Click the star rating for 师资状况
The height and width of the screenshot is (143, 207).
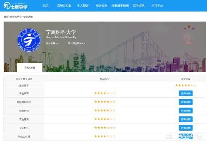[x=105, y=110]
